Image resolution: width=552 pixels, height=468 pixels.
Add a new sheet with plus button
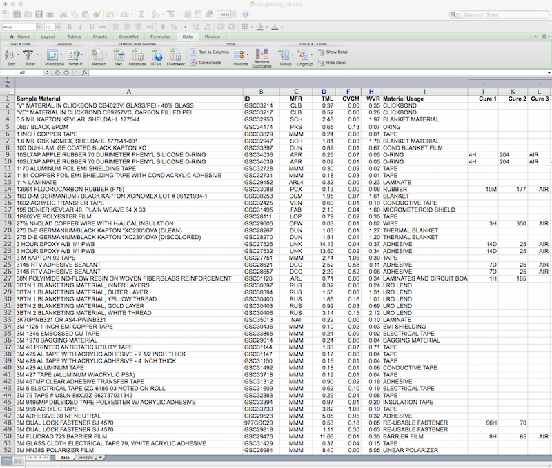pyautogui.click(x=100, y=458)
